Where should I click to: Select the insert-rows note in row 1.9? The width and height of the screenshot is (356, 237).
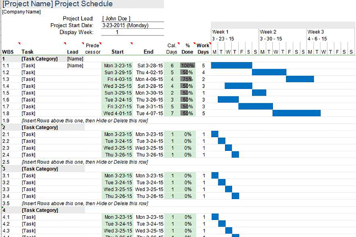[x=84, y=121]
